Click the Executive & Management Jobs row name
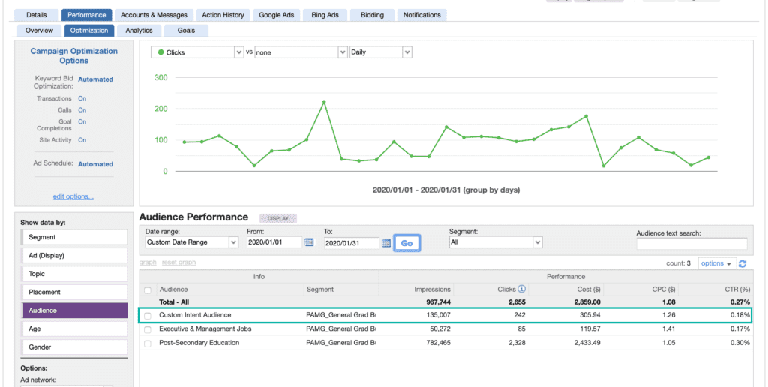The width and height of the screenshot is (768, 387). (205, 328)
